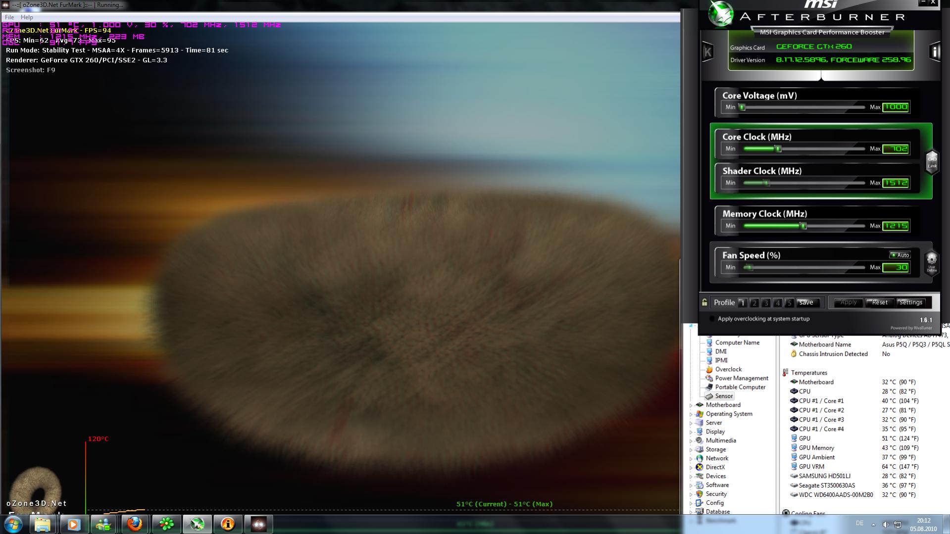This screenshot has height=534, width=950.
Task: Click the Kombustor K button in Afterburner
Action: coord(707,51)
